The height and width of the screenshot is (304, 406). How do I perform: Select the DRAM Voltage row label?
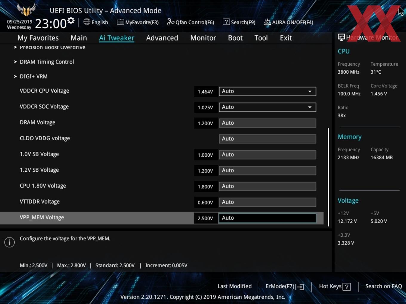pos(38,122)
